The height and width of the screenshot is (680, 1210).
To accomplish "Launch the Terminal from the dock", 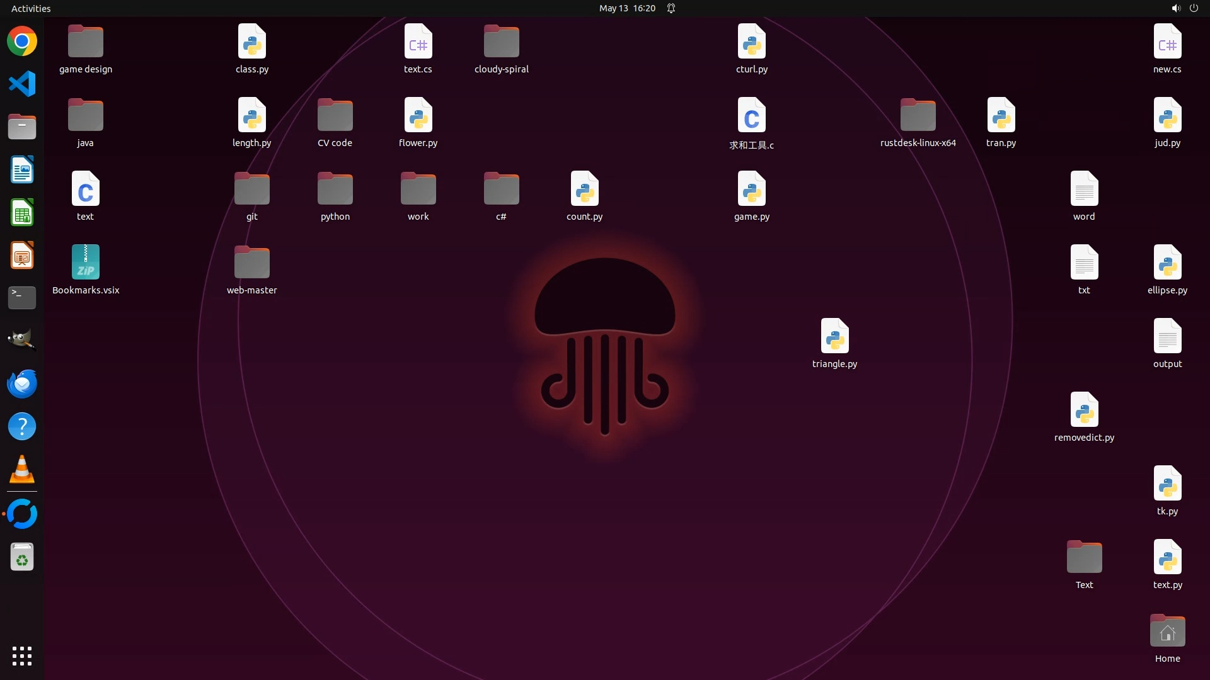I will point(22,298).
